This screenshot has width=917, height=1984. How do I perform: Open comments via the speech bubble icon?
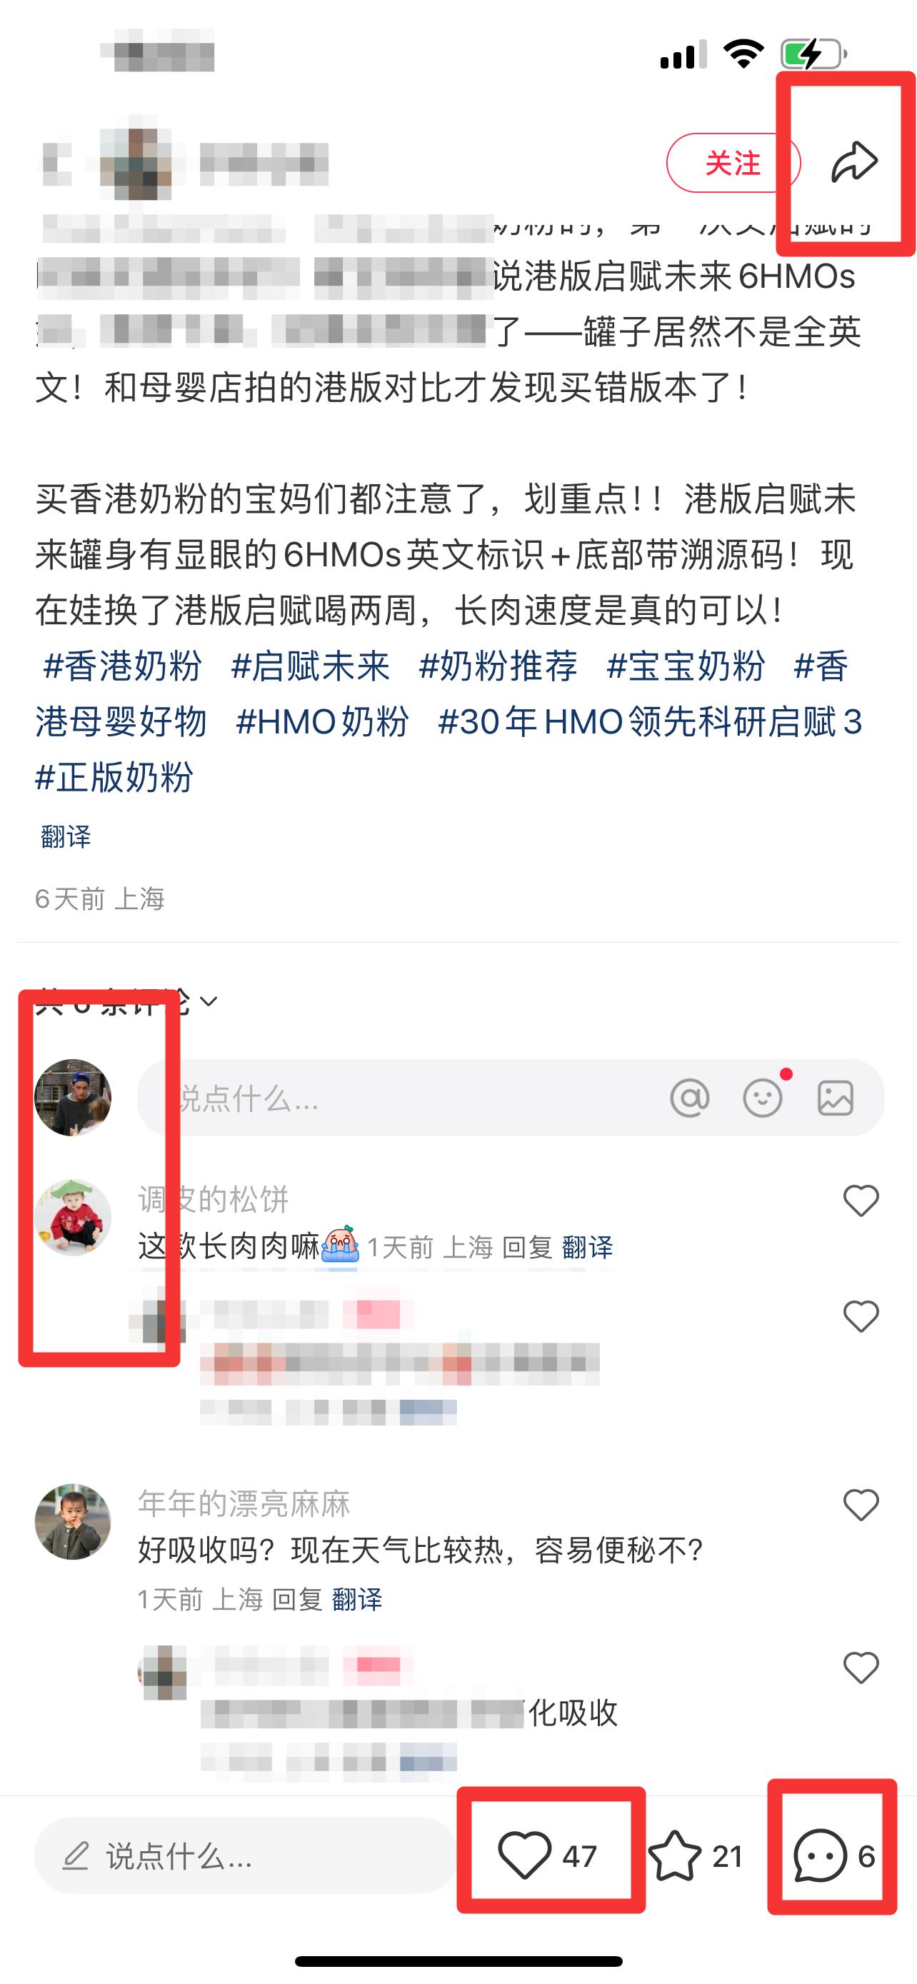tap(819, 1855)
